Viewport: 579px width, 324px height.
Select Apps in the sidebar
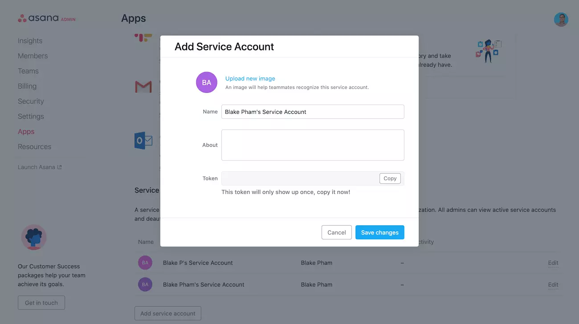coord(26,131)
